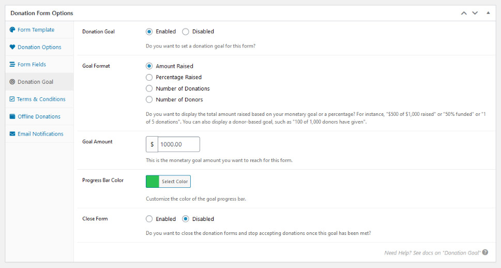The image size is (501, 268).
Task: Click the heart icon beside Donation Options
Action: click(x=12, y=47)
